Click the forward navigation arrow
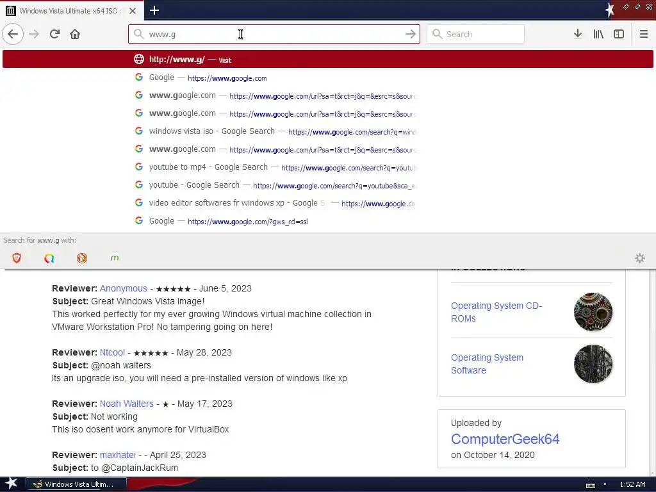 (x=34, y=34)
